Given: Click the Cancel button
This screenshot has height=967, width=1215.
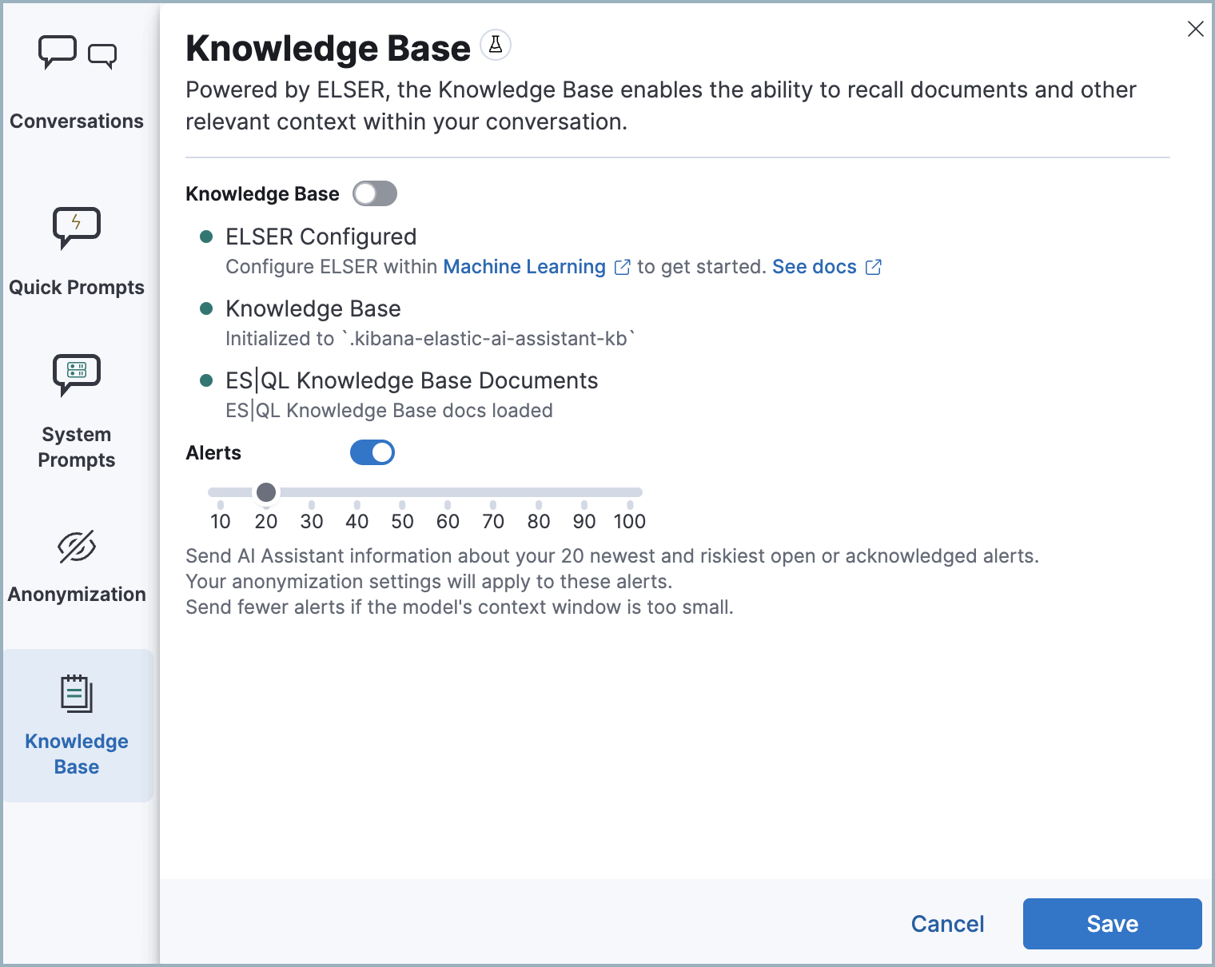Looking at the screenshot, I should 947,923.
